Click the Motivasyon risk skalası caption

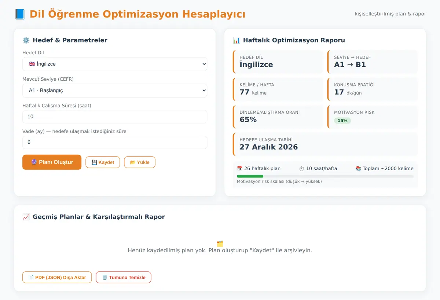coord(279,181)
